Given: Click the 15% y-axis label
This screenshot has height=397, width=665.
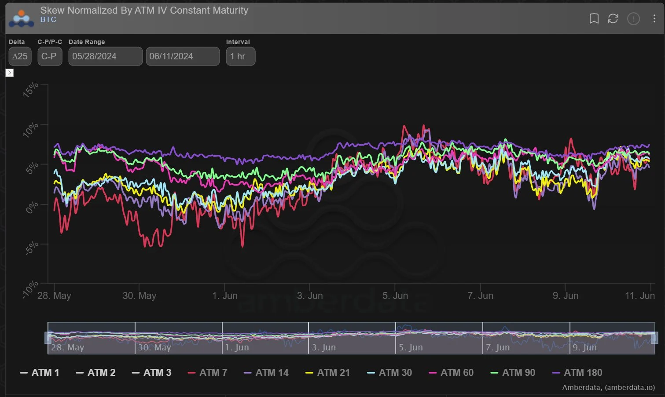Looking at the screenshot, I should [x=31, y=89].
